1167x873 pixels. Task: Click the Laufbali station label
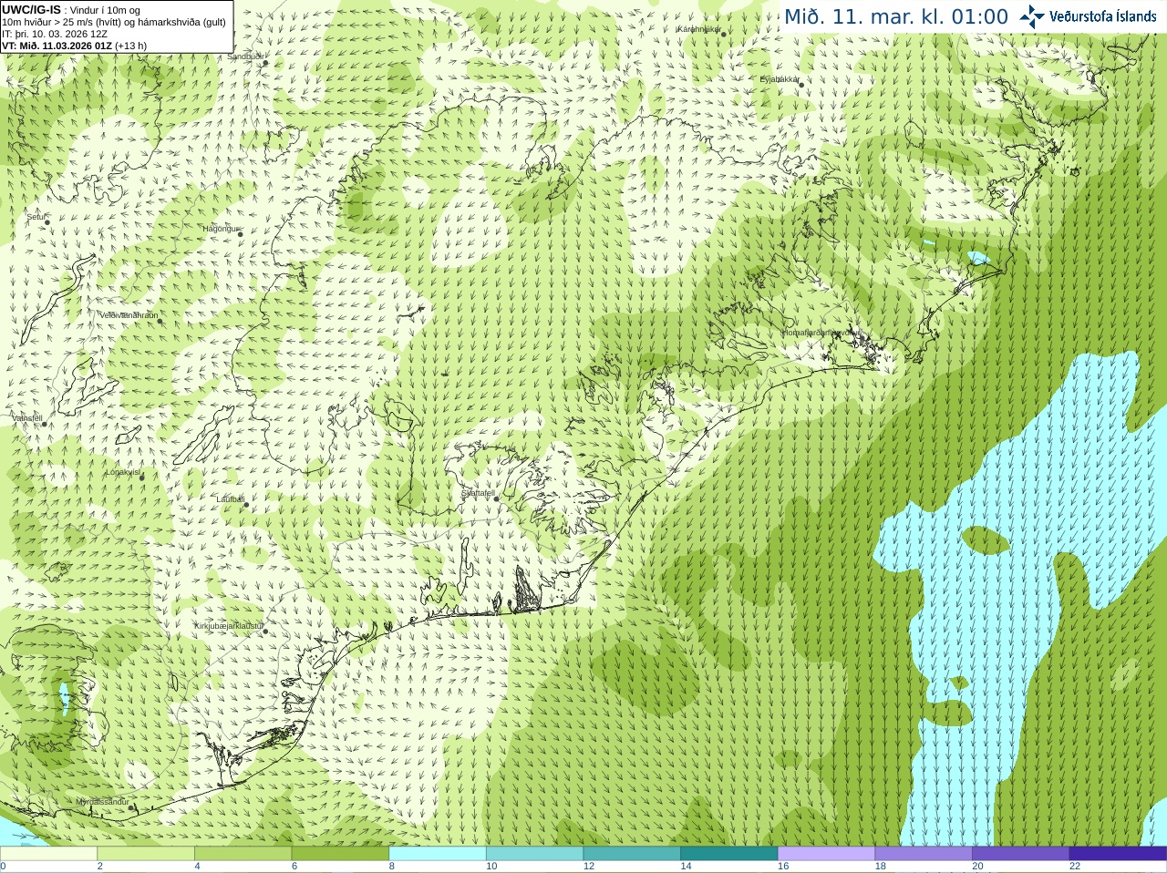230,499
